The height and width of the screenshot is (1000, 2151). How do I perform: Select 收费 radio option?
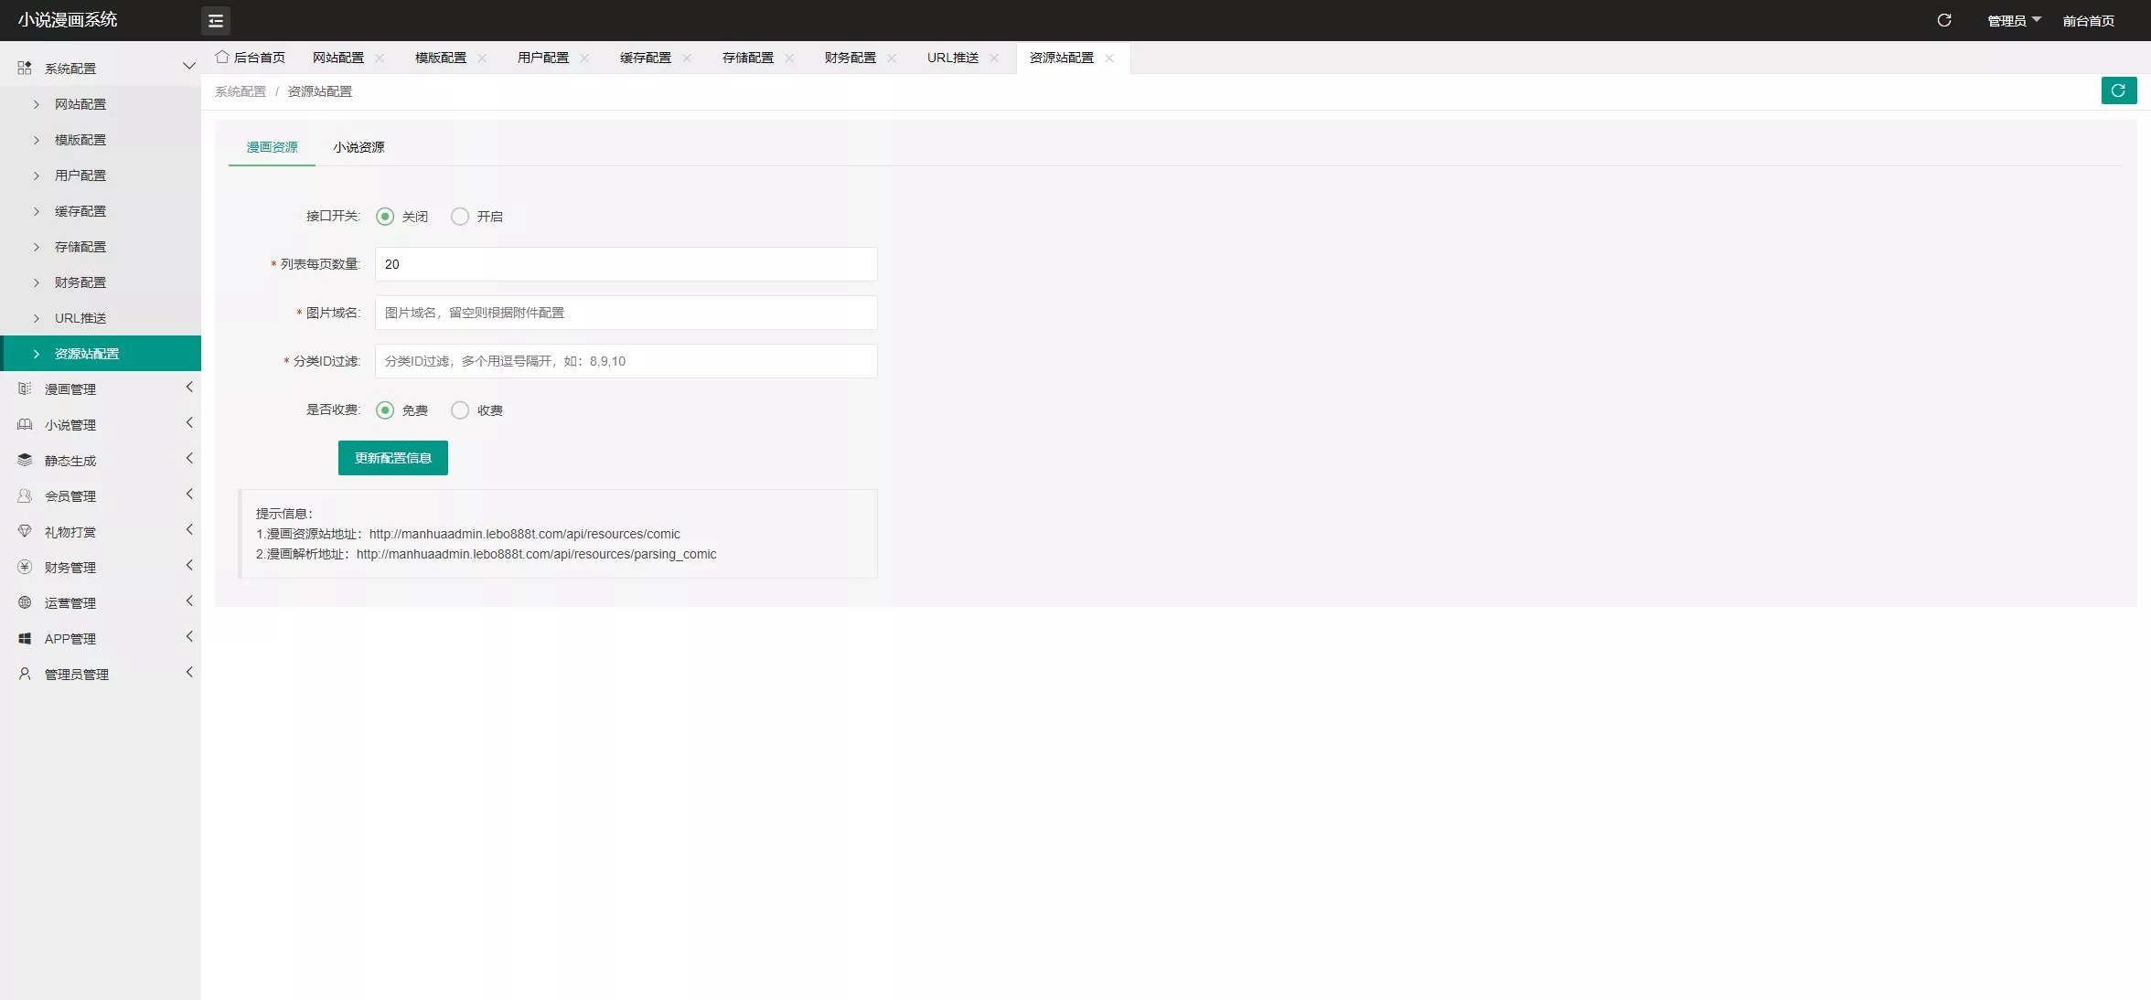tap(460, 410)
